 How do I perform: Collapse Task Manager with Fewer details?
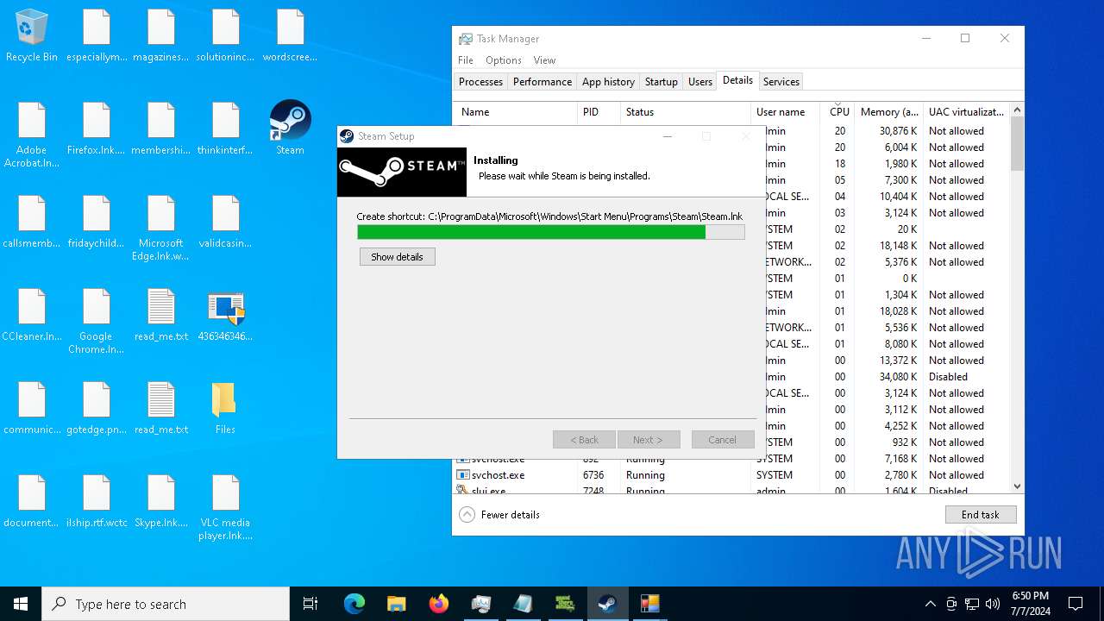pos(500,515)
